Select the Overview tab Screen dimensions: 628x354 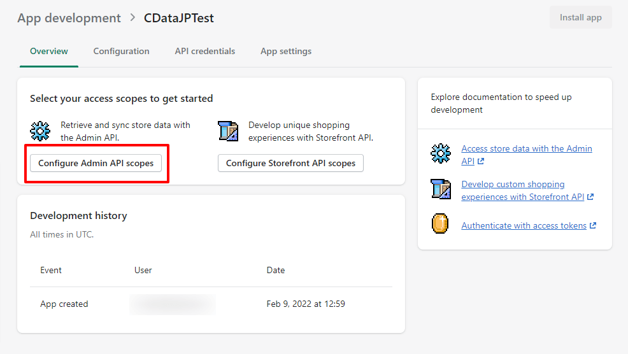(x=49, y=51)
